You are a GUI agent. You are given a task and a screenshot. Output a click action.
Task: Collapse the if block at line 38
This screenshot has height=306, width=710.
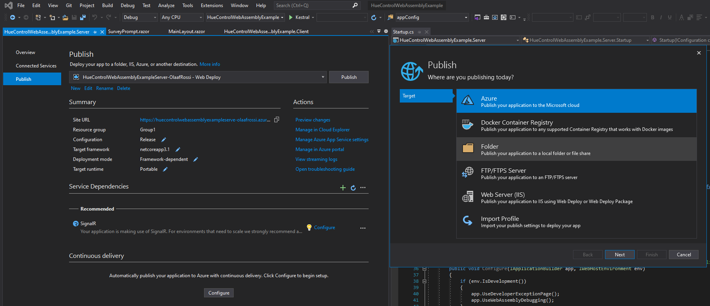pyautogui.click(x=425, y=281)
